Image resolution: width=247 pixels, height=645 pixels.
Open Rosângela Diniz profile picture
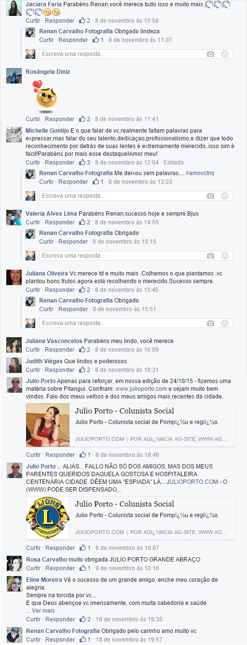pyautogui.click(x=14, y=76)
